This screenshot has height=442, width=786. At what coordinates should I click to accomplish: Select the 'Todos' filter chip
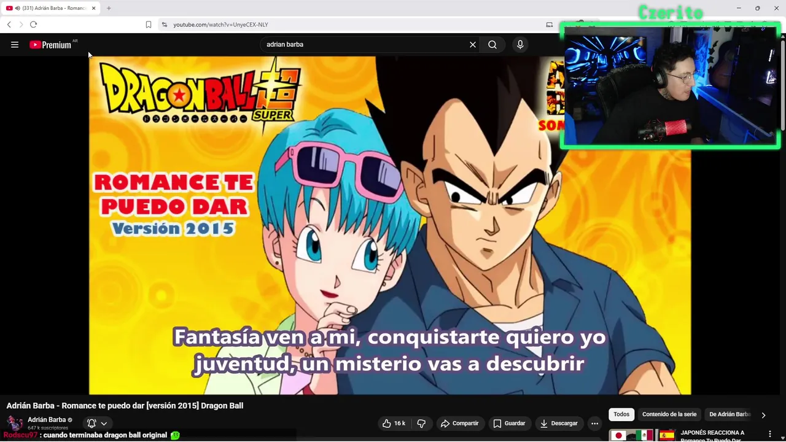click(621, 414)
